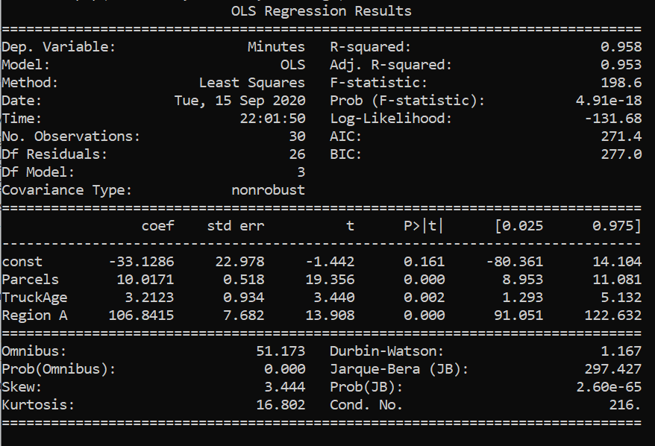The height and width of the screenshot is (446, 655).
Task: Click the P>|t| column header
Action: 423,226
